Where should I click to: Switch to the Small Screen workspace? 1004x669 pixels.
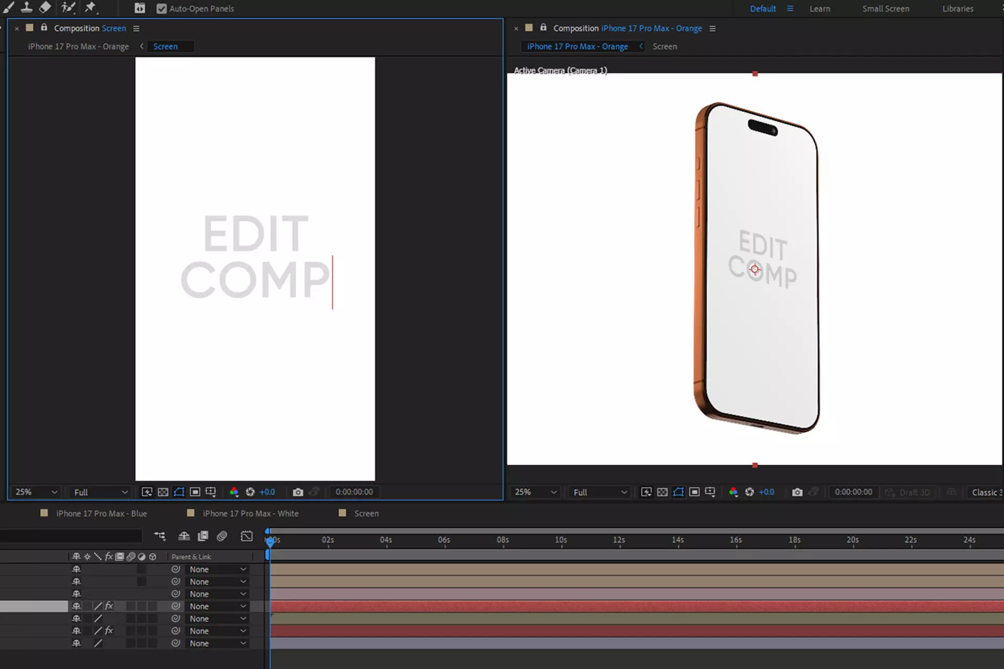(x=885, y=8)
